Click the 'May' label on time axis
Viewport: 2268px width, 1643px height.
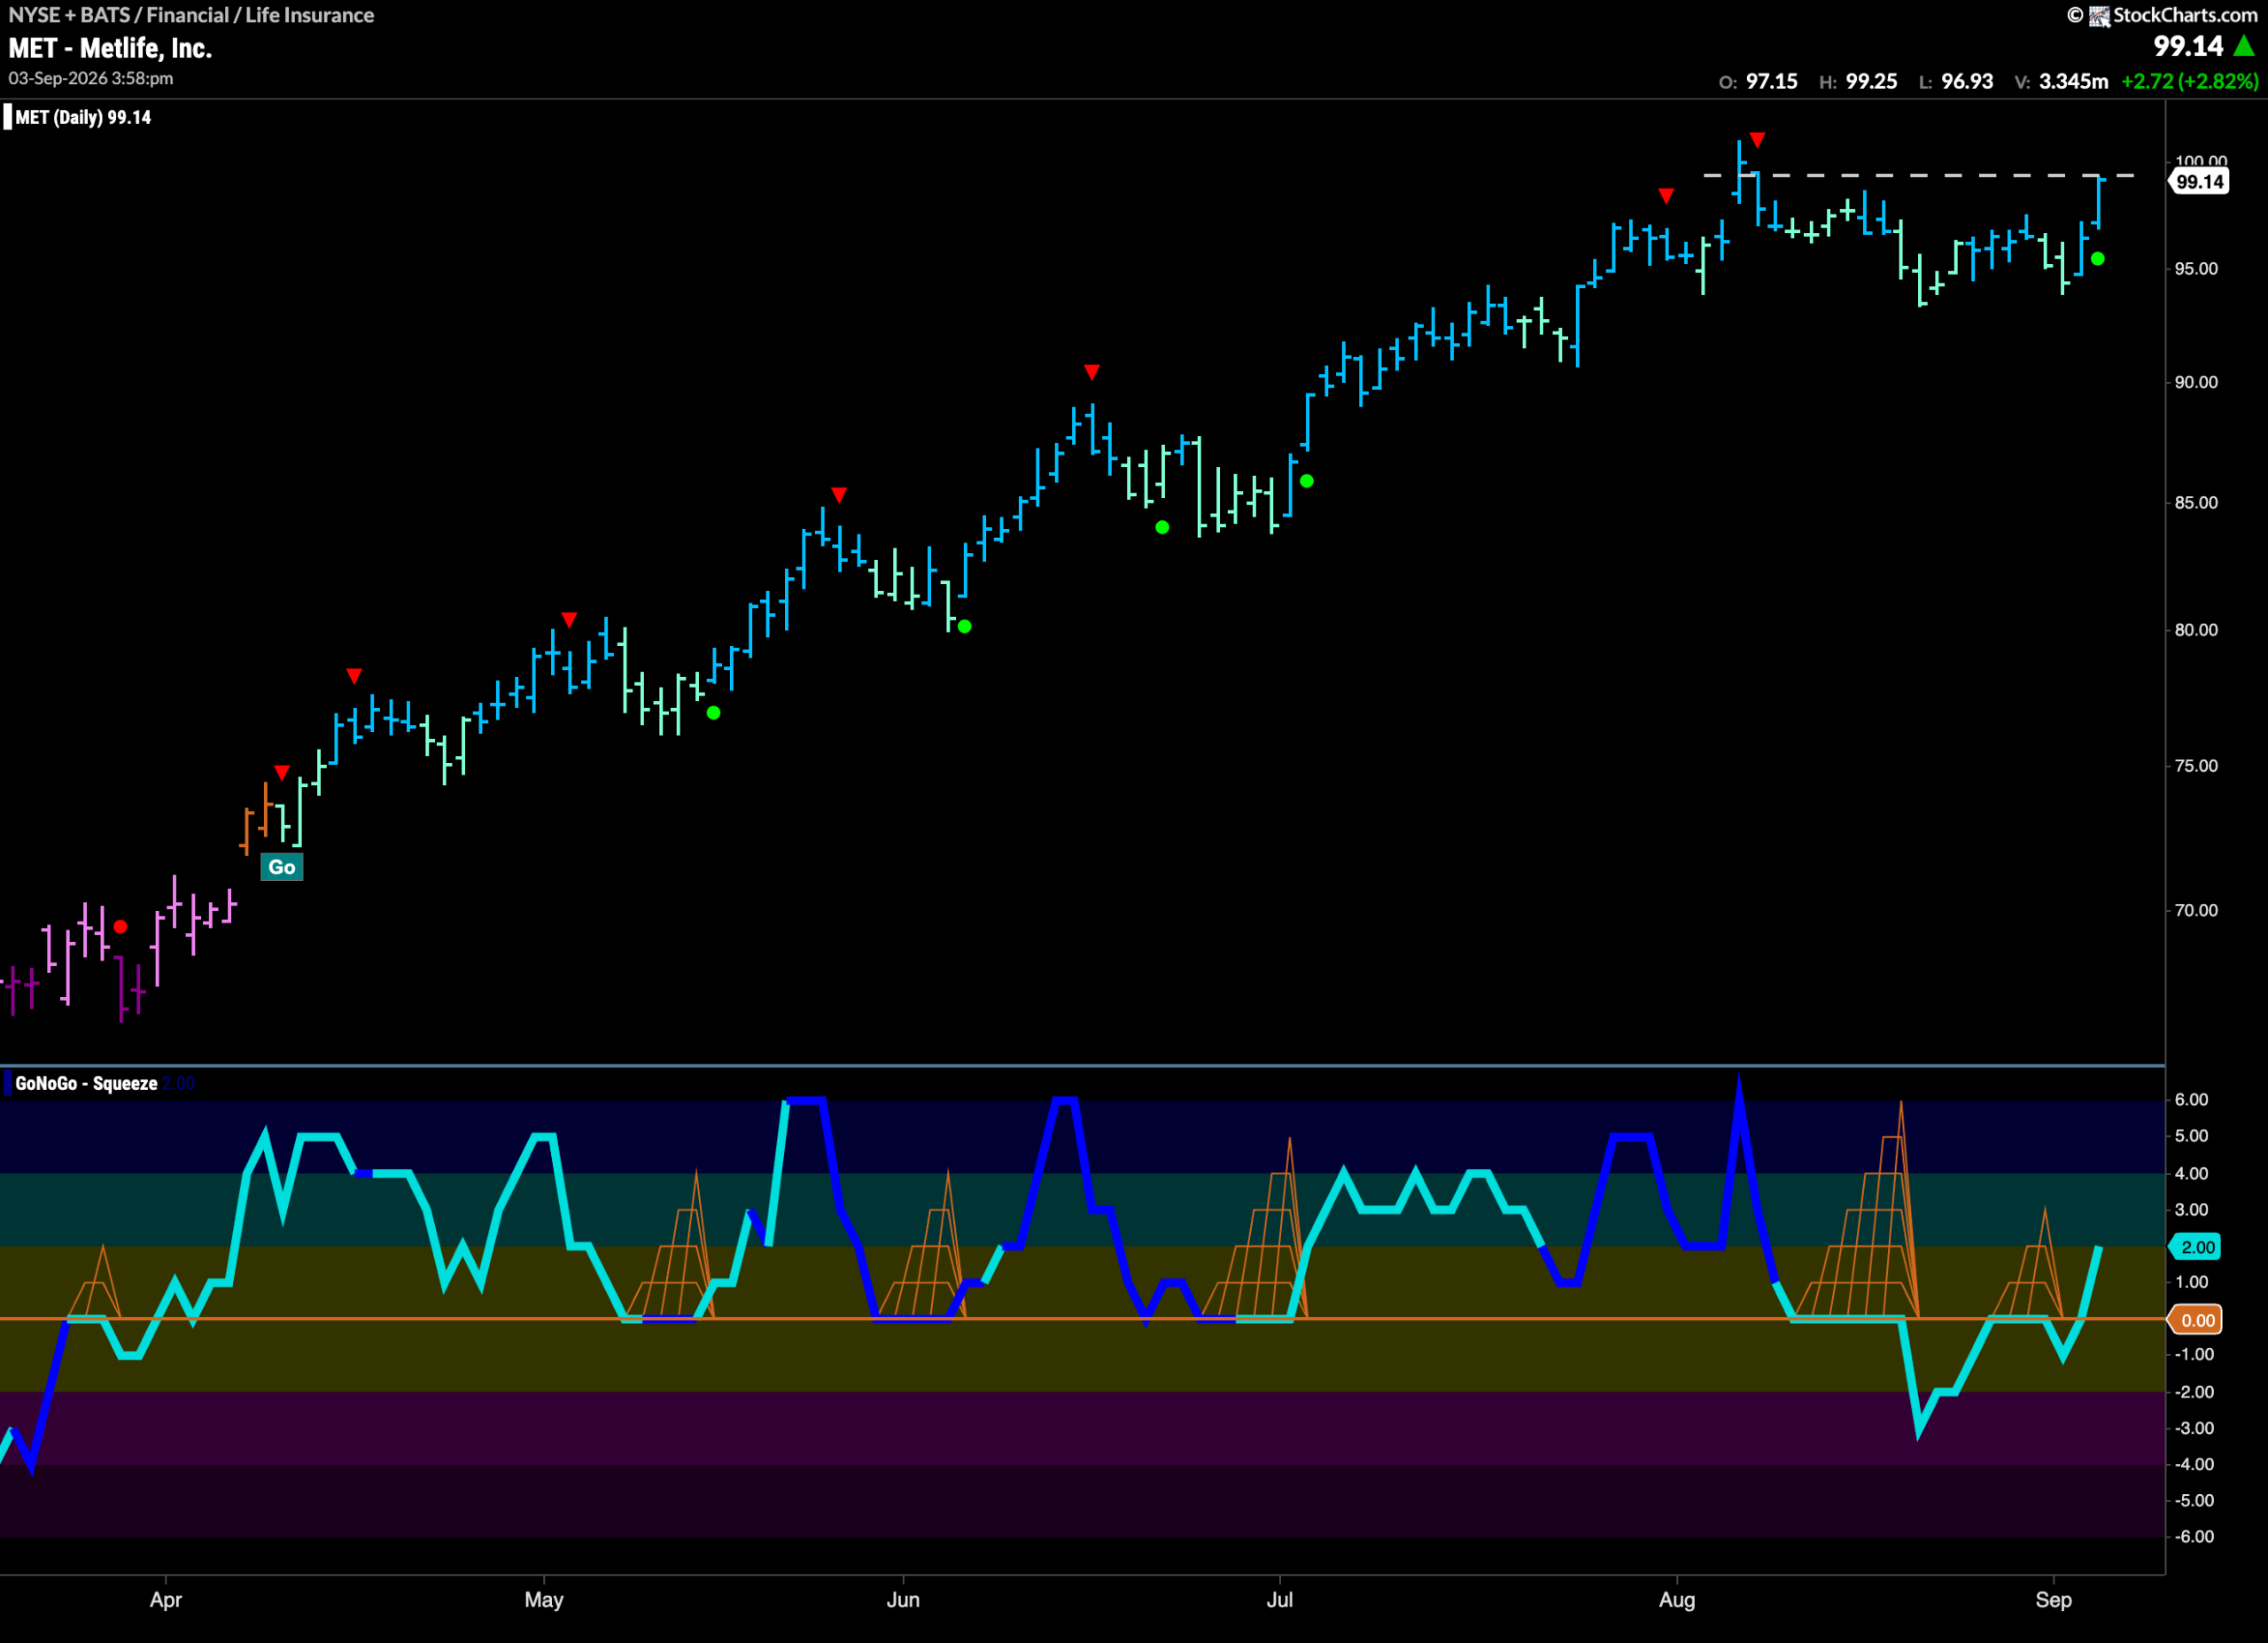[x=544, y=1600]
